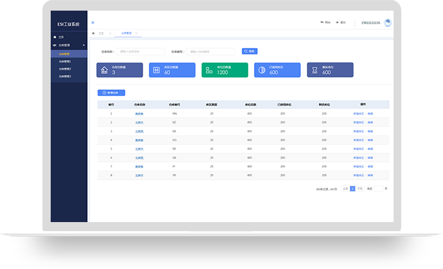Open the warehouse name link in row FF

click(x=140, y=166)
